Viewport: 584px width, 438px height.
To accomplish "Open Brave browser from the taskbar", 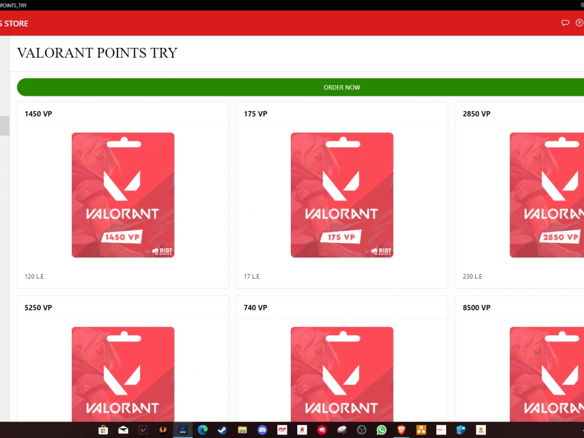I will tap(402, 430).
